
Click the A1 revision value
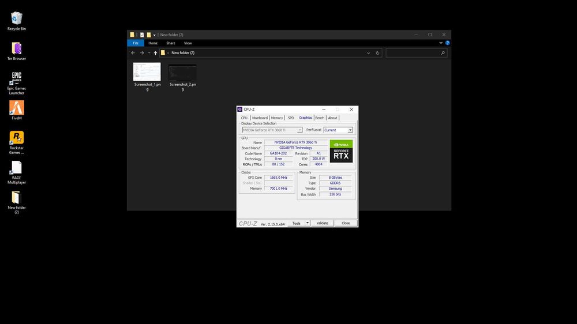(x=319, y=153)
